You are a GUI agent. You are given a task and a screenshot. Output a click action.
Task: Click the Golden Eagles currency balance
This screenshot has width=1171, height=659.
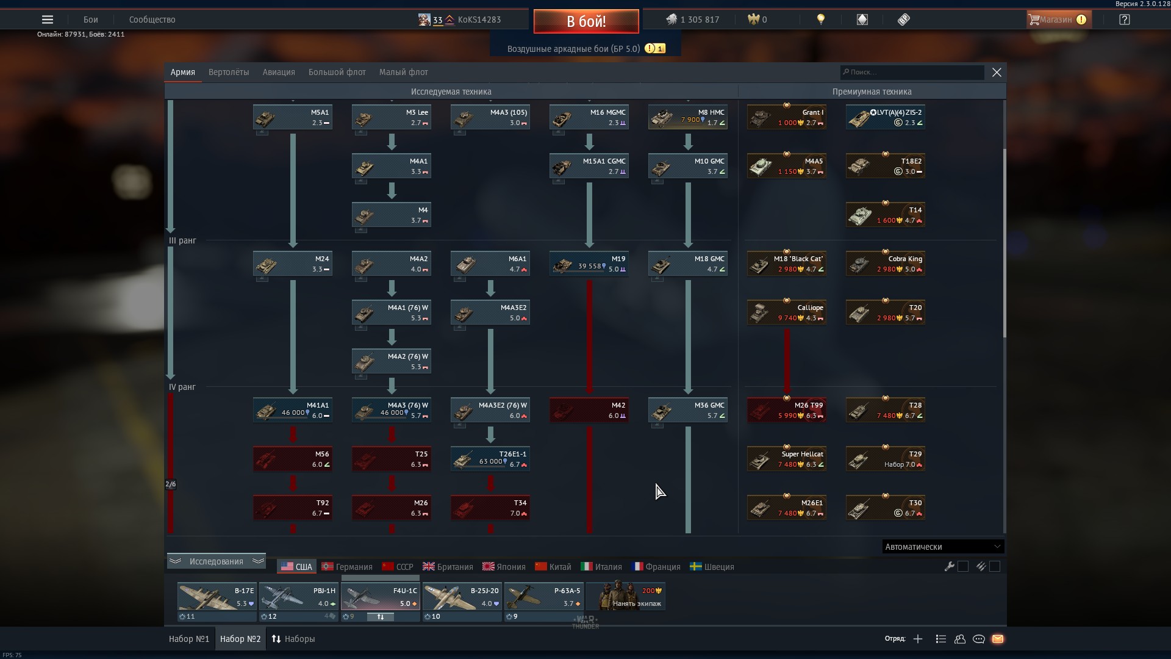click(x=757, y=20)
